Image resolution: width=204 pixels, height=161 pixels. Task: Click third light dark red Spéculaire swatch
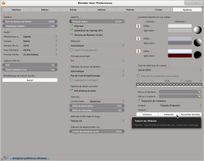click(180, 56)
